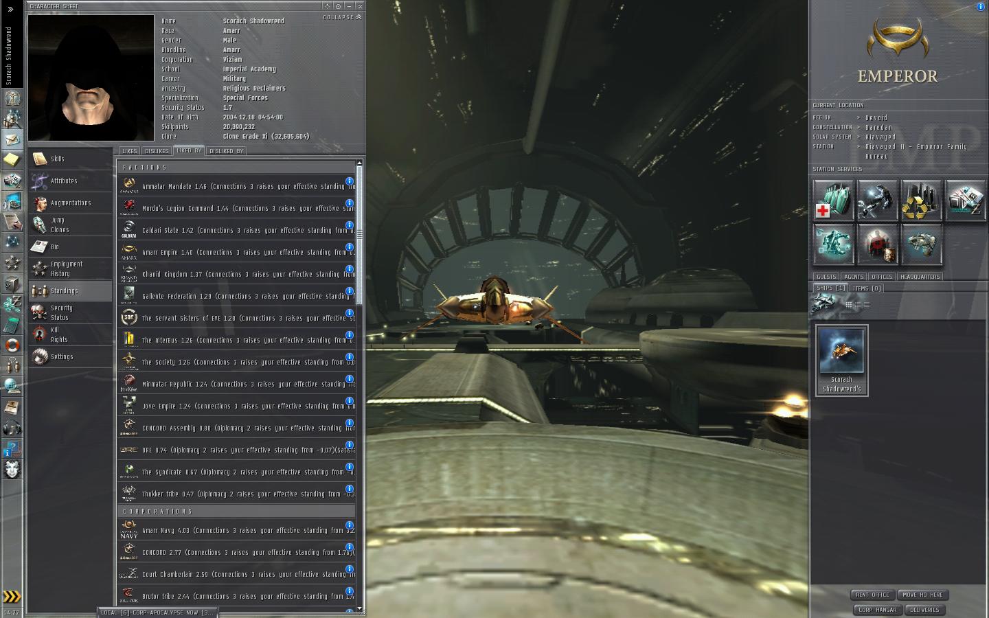989x618 pixels.
Task: Open the red-cross medical station service
Action: (x=833, y=200)
